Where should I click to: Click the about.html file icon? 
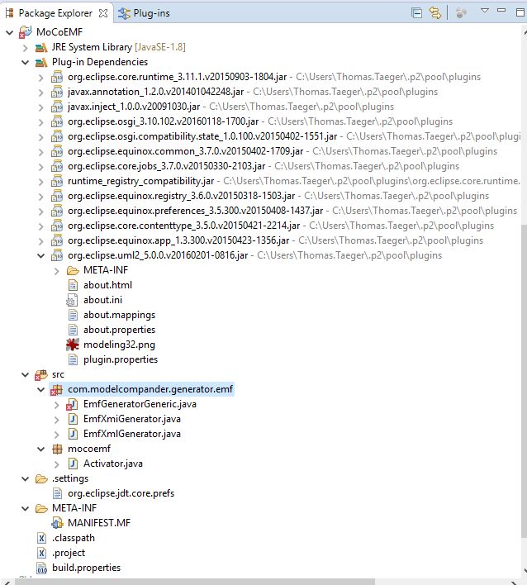(x=73, y=285)
